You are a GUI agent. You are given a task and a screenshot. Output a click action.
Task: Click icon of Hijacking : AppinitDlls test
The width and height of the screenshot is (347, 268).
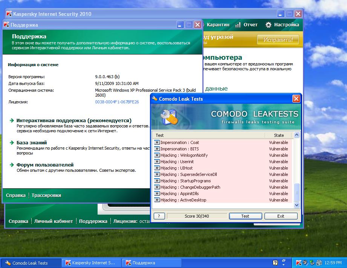pos(157,194)
